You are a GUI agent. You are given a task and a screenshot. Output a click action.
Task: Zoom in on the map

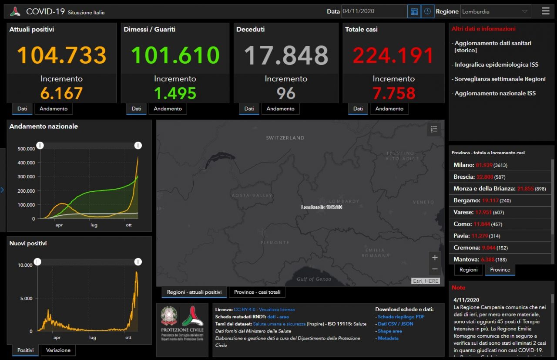434,258
